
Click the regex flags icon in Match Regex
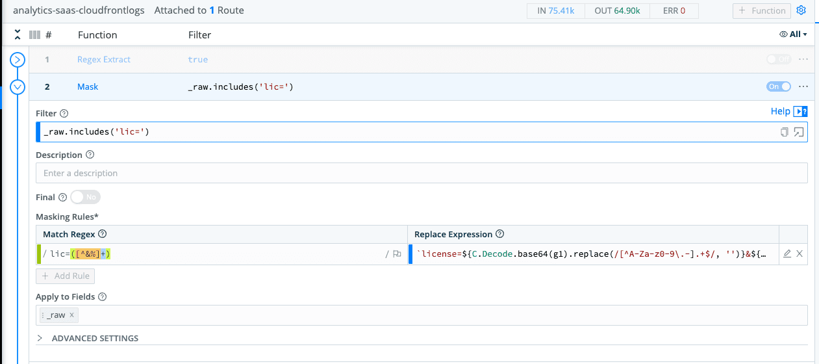point(397,254)
